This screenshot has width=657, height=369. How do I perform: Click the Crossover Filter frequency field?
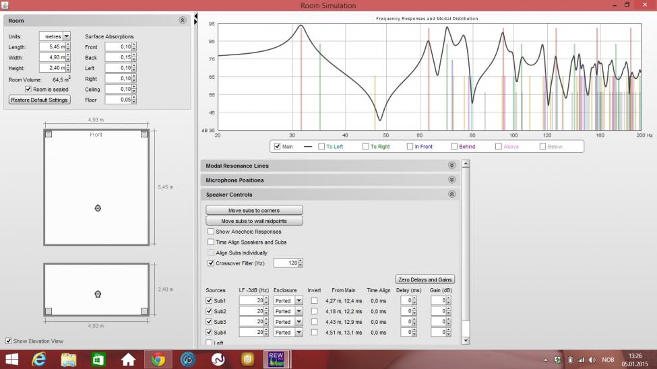pos(286,263)
